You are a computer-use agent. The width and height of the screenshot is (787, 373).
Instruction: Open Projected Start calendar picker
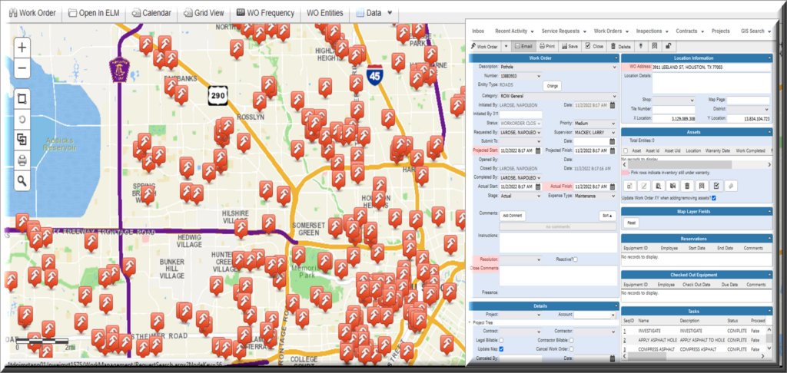click(x=537, y=150)
